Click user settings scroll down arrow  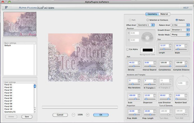pyautogui.click(x=35, y=112)
